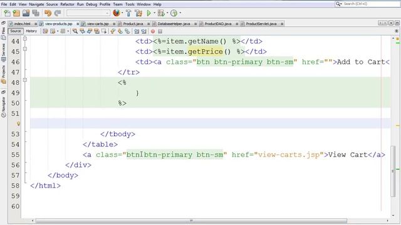Open Debug Project dropdown arrow
Image resolution: width=401 pixels, height=225 pixels.
click(x=167, y=13)
